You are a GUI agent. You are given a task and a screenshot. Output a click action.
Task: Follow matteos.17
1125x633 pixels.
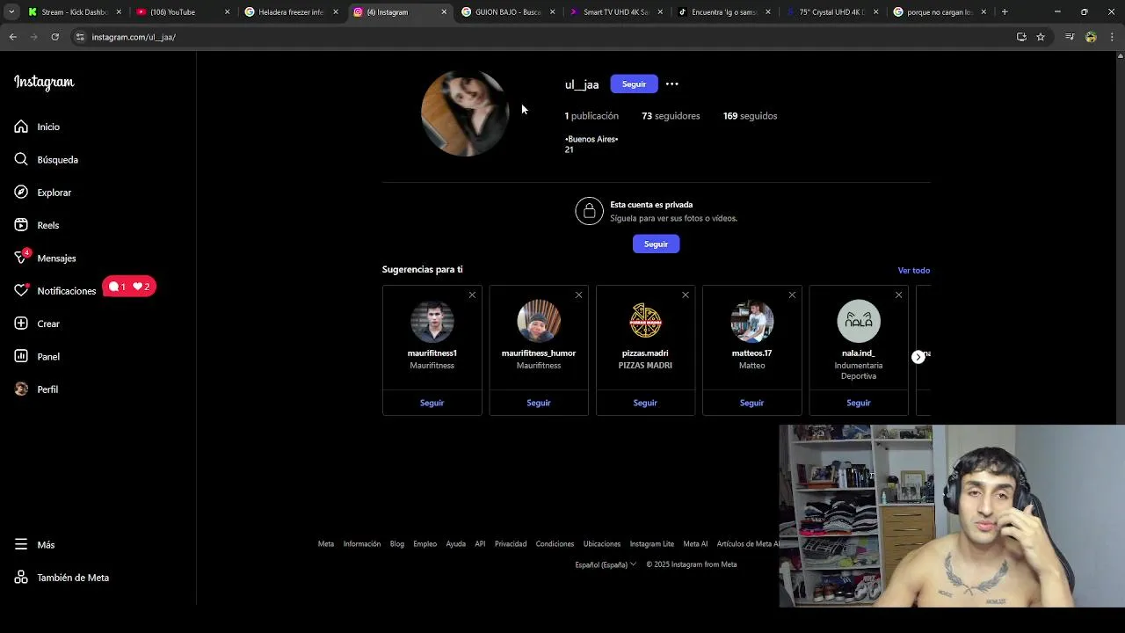(751, 403)
